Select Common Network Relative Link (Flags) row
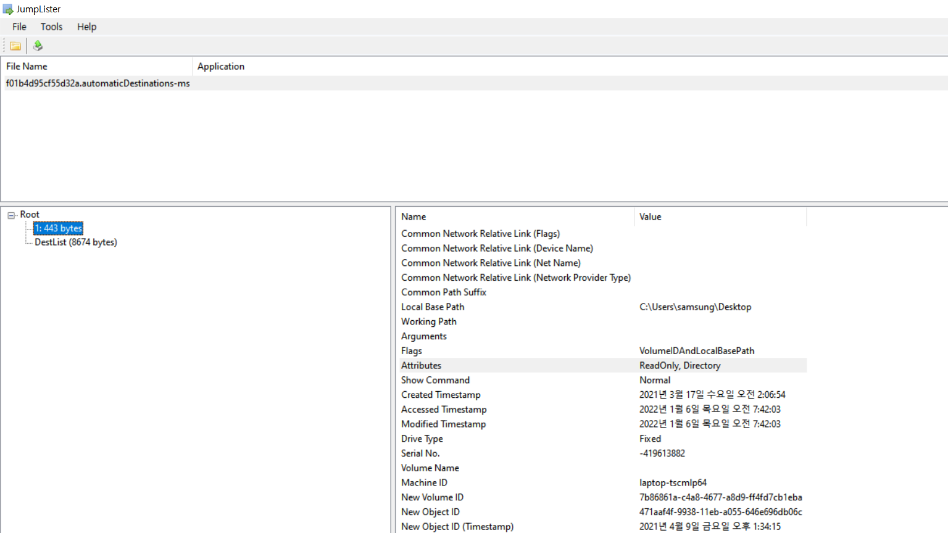This screenshot has height=533, width=948. point(602,234)
